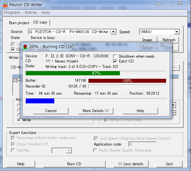The height and width of the screenshot is (171, 191).
Task: Click the Remaining 17 min 30 sec value
Action: tap(106, 93)
